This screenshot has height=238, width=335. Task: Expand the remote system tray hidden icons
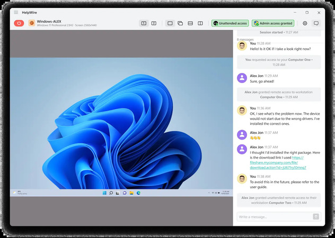coord(209,193)
